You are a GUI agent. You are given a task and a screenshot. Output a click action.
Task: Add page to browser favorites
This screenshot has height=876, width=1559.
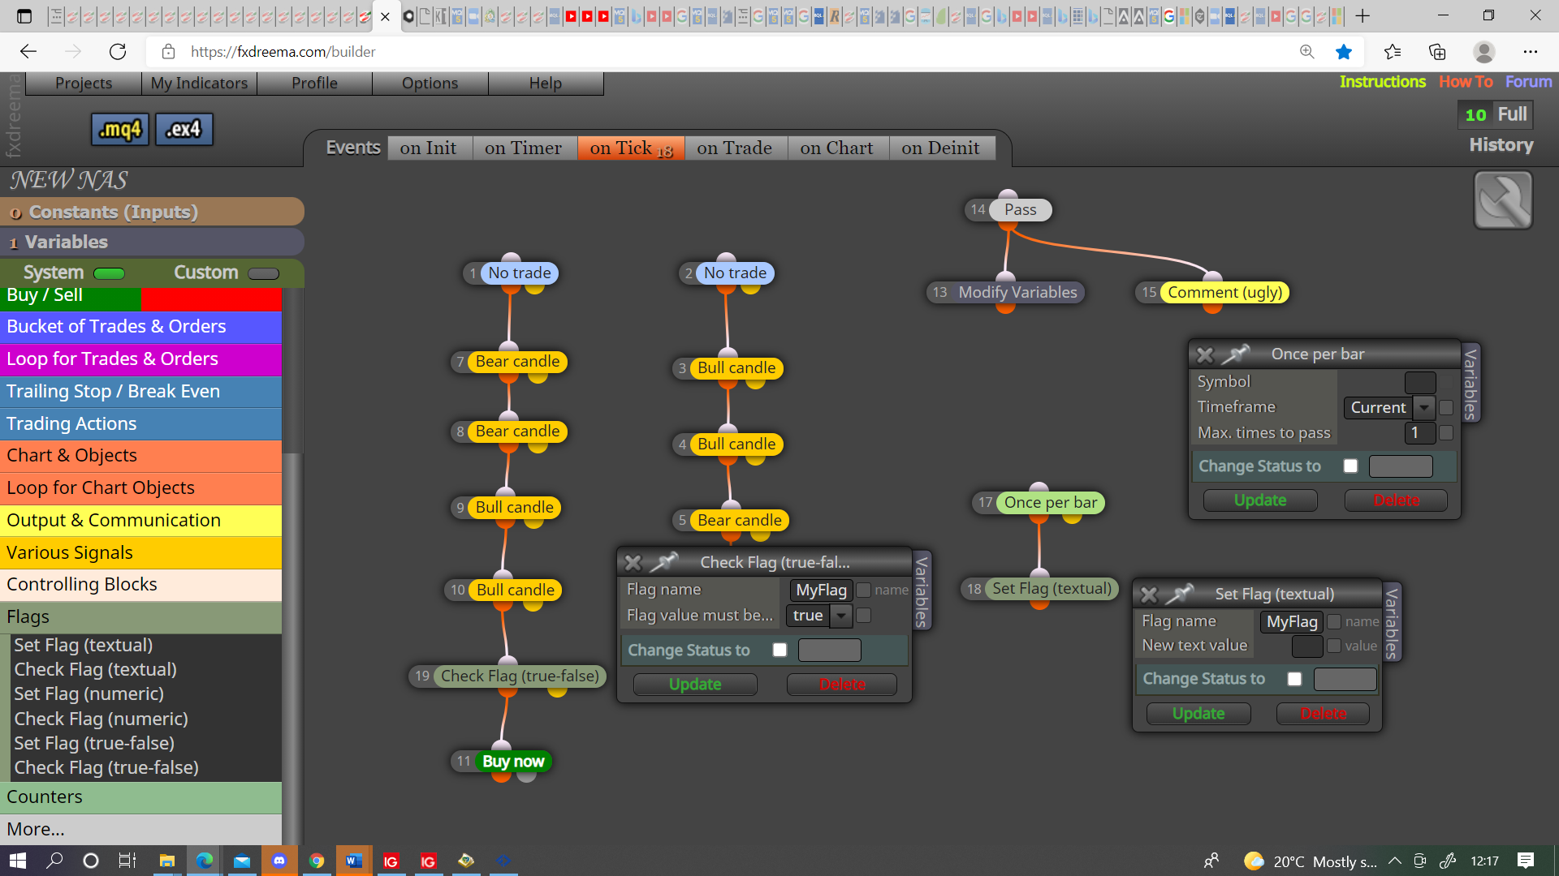point(1344,52)
